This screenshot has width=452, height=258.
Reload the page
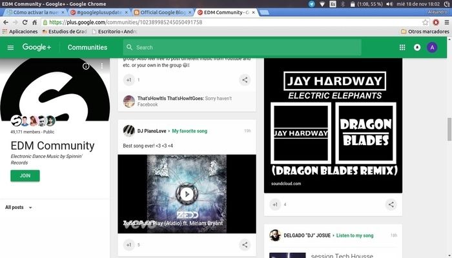[x=25, y=22]
